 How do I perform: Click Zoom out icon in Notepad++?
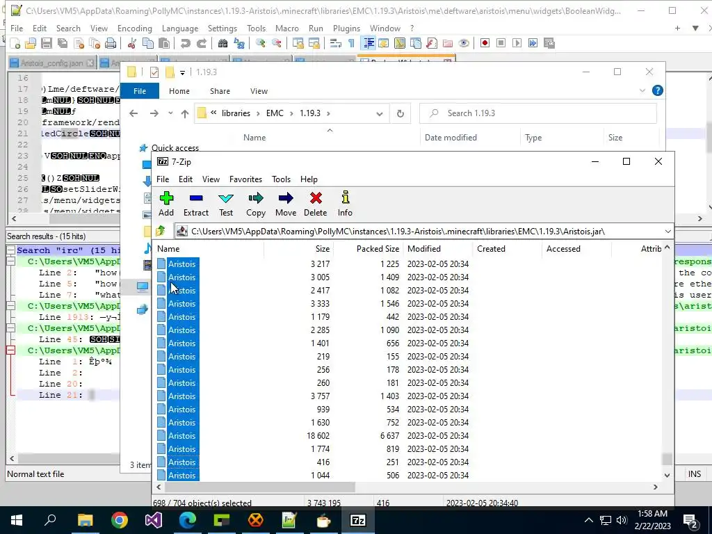click(x=277, y=43)
